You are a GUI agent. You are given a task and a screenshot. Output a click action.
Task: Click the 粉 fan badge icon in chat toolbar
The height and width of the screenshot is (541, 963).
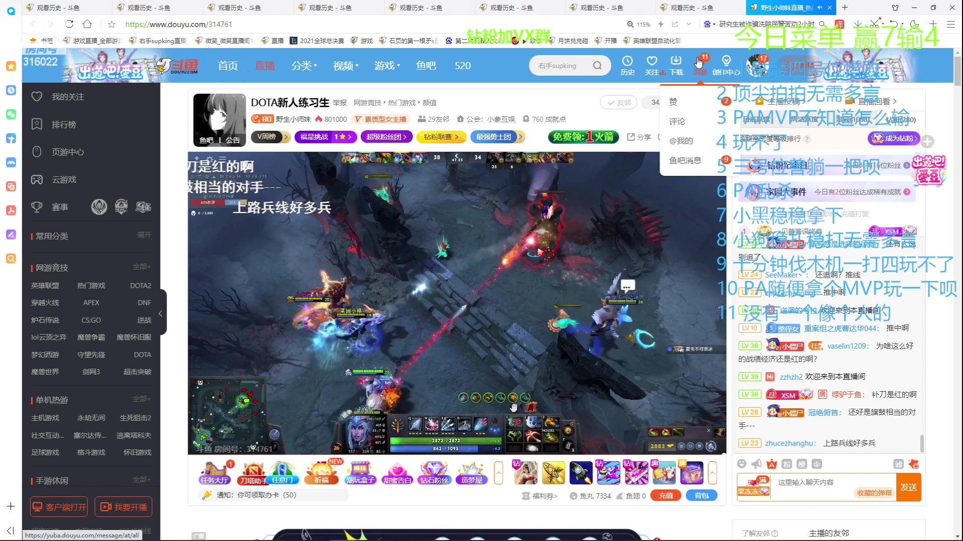(x=786, y=464)
